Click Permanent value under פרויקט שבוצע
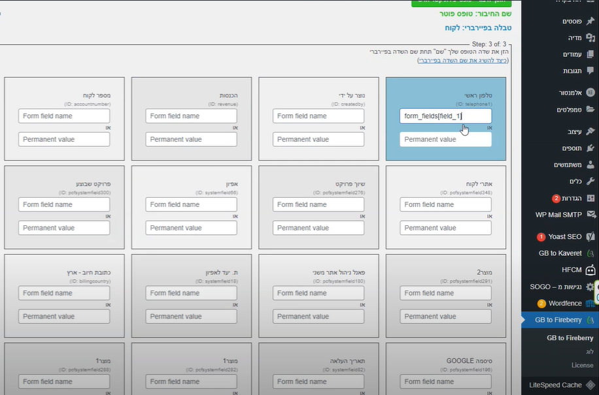599x395 pixels. point(64,228)
